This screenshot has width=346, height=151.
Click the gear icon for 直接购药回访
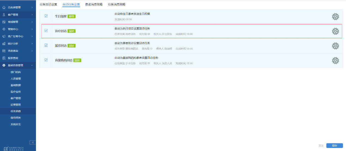click(x=335, y=61)
